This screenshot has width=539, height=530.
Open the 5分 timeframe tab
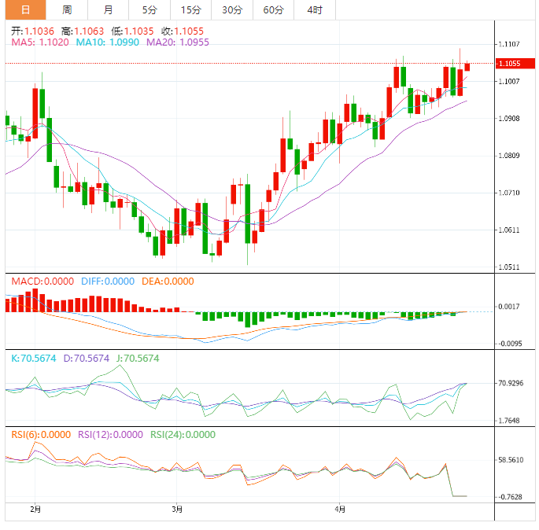click(x=149, y=10)
